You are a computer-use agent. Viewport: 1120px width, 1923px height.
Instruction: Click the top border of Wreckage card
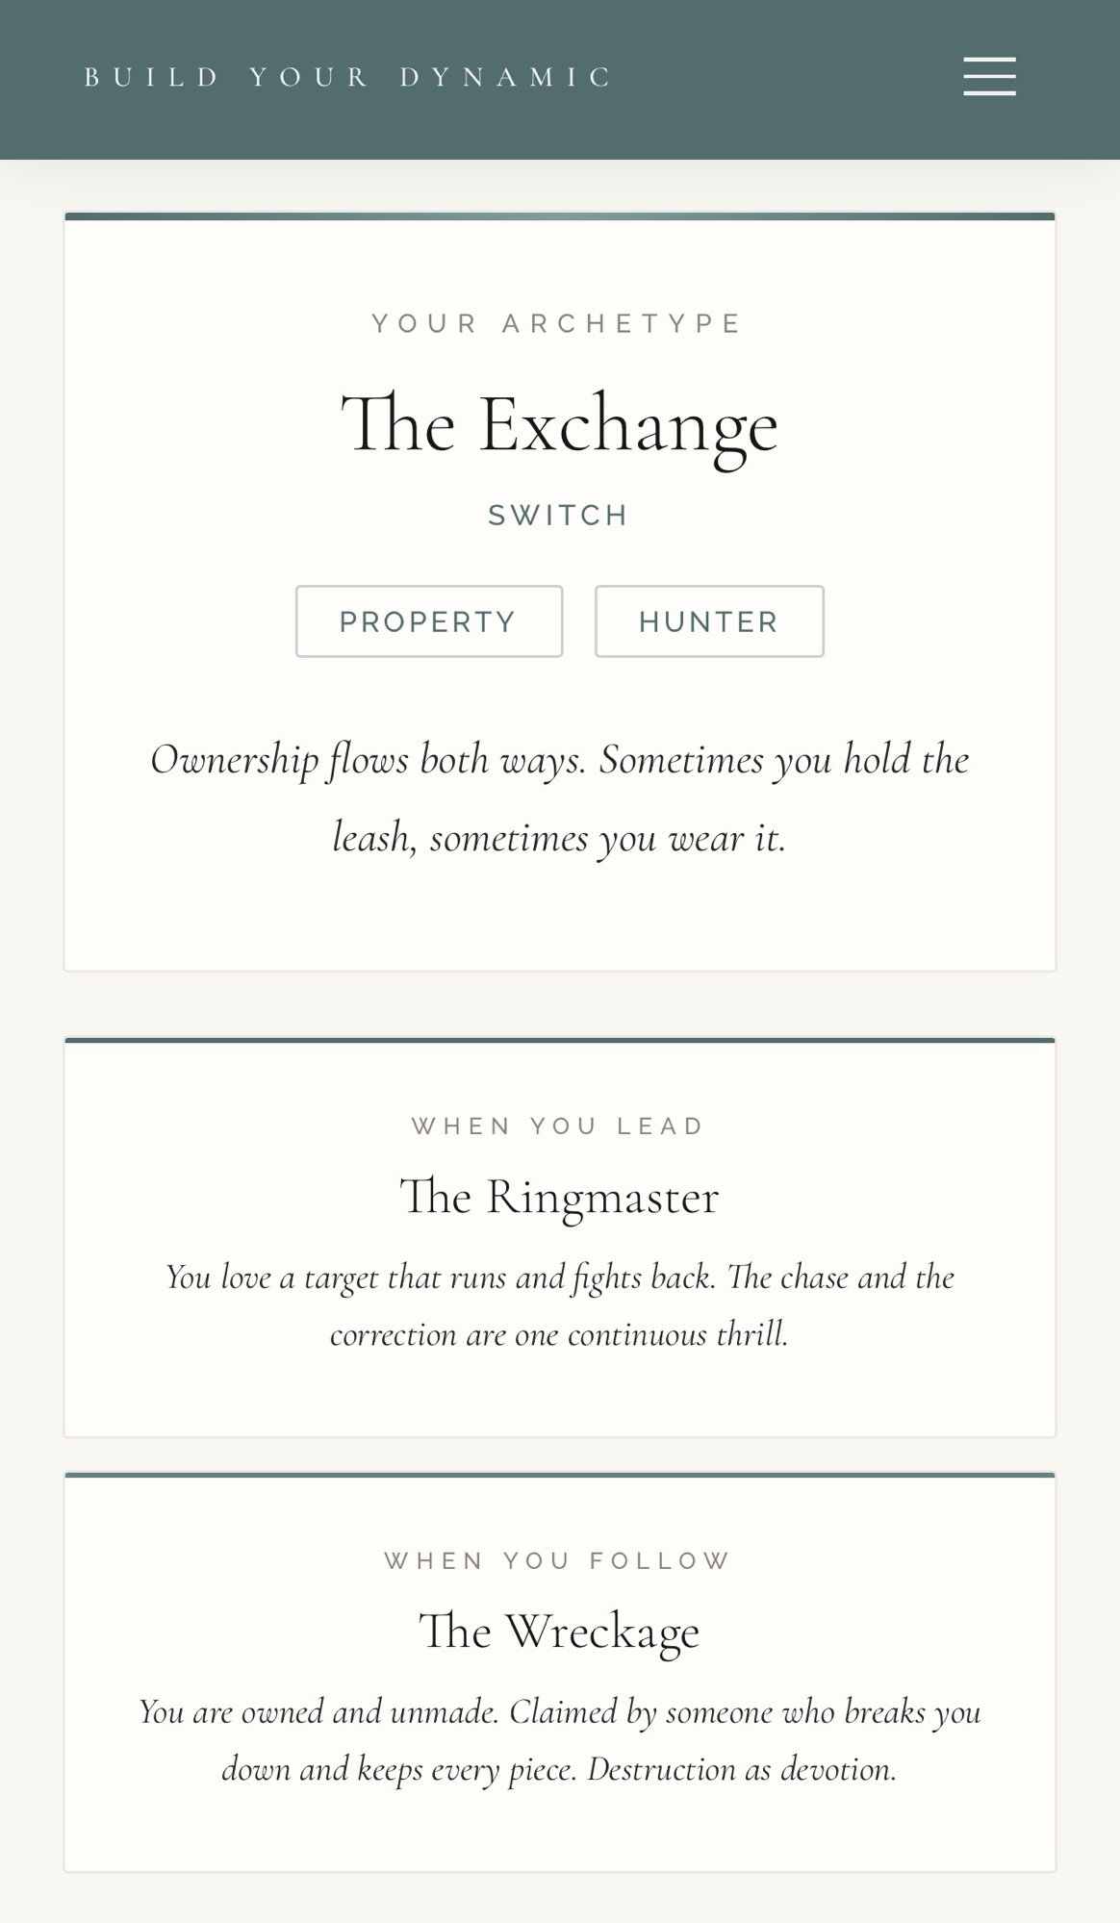point(559,1475)
